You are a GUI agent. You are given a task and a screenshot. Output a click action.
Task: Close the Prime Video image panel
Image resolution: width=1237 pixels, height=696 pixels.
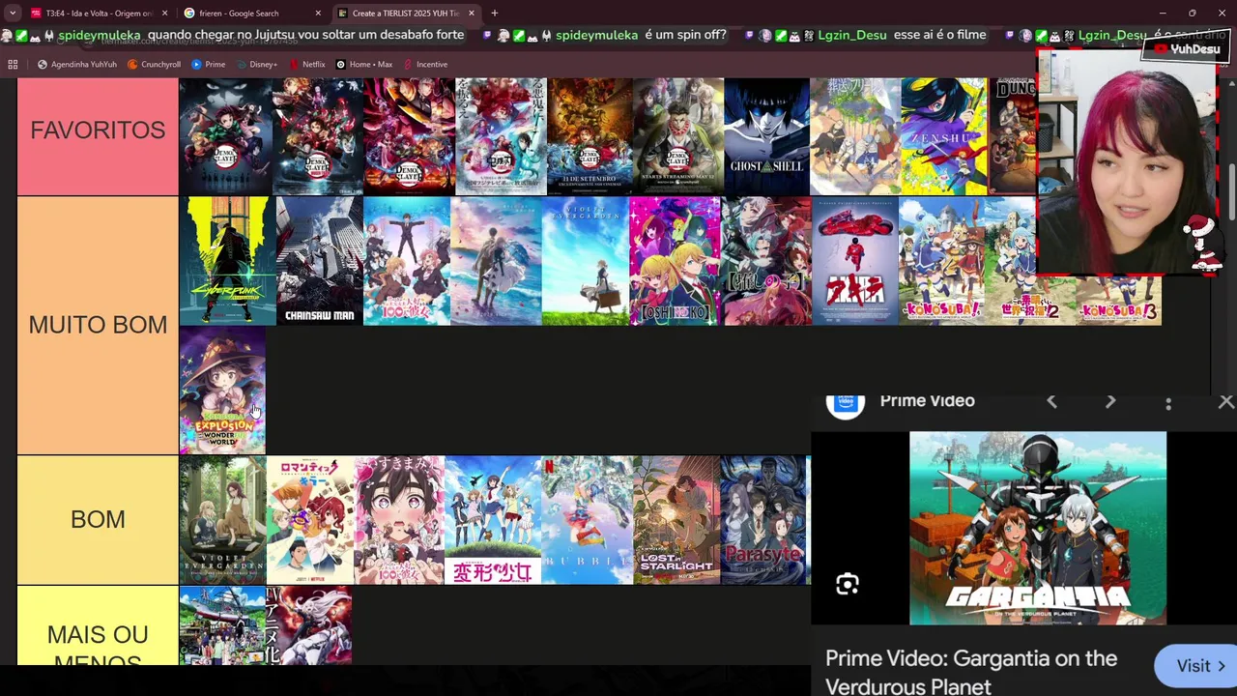pos(1225,402)
